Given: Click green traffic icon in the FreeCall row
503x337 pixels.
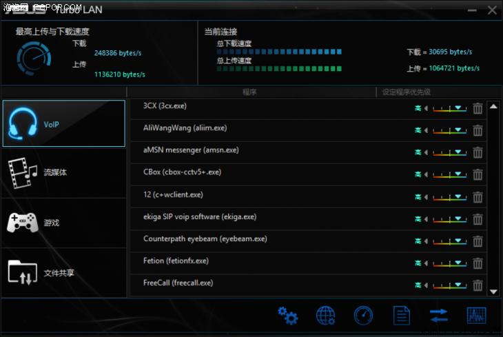Looking at the screenshot, I should pyautogui.click(x=418, y=285).
